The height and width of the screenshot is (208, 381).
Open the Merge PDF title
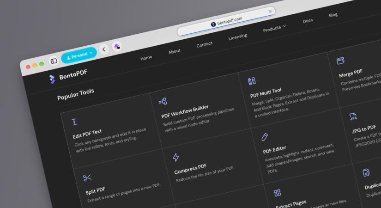351,73
